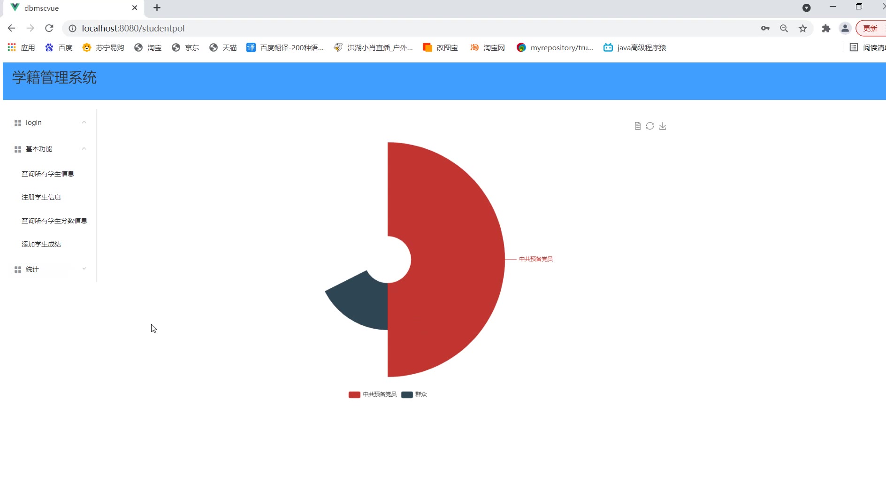Open the myrepository GitHub bookmark
Image resolution: width=886 pixels, height=477 pixels.
[x=555, y=47]
